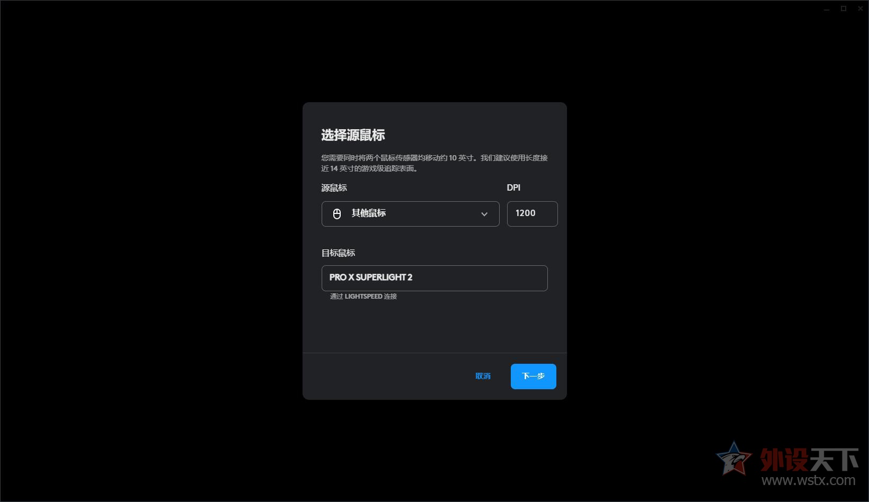Click the chevron arrow in source mouse dropdown
The height and width of the screenshot is (502, 869).
point(484,214)
